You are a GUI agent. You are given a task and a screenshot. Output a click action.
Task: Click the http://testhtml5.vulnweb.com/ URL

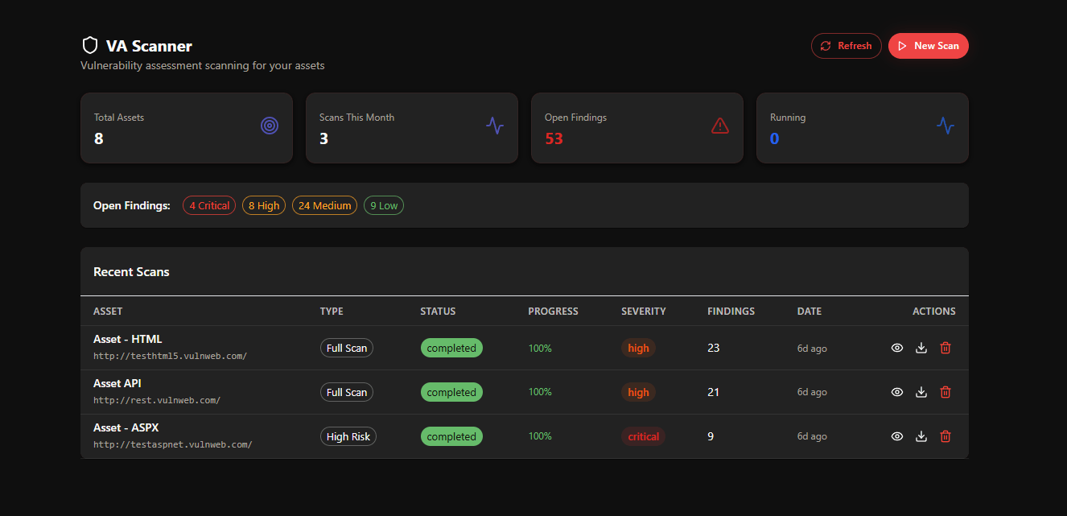point(170,356)
